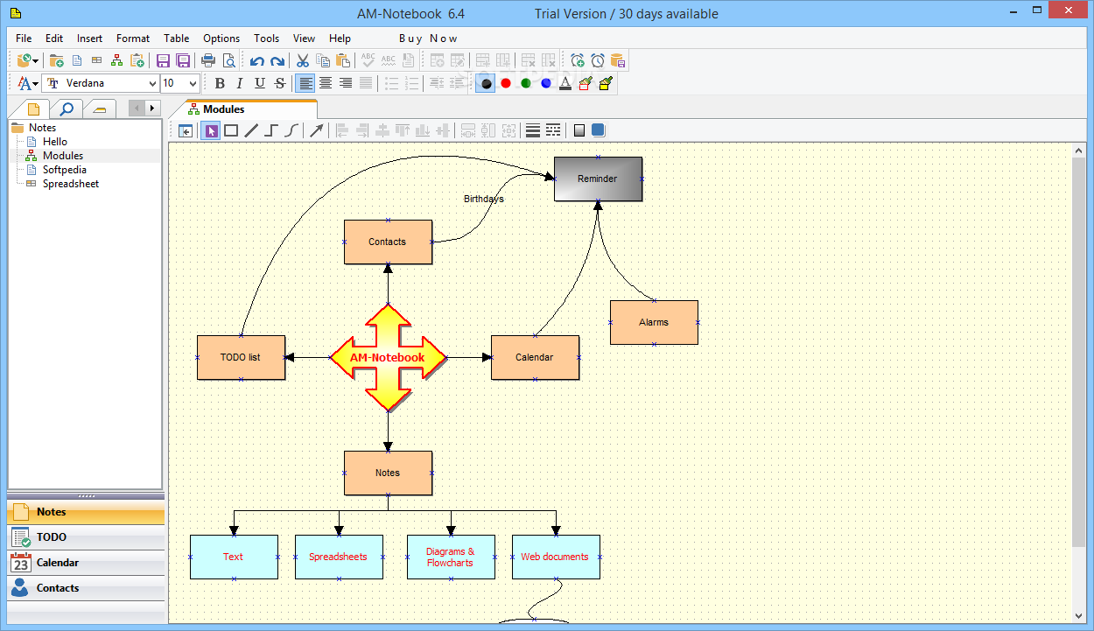Toggle bold formatting
The width and height of the screenshot is (1094, 631).
click(x=220, y=83)
